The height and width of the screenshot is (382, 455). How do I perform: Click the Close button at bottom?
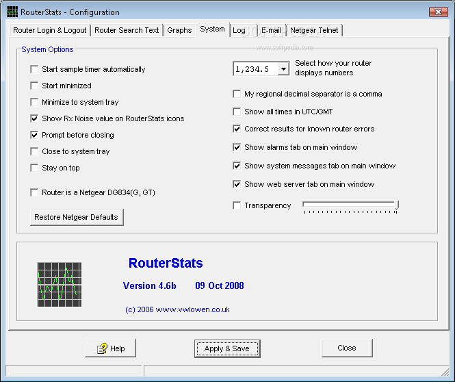[347, 348]
